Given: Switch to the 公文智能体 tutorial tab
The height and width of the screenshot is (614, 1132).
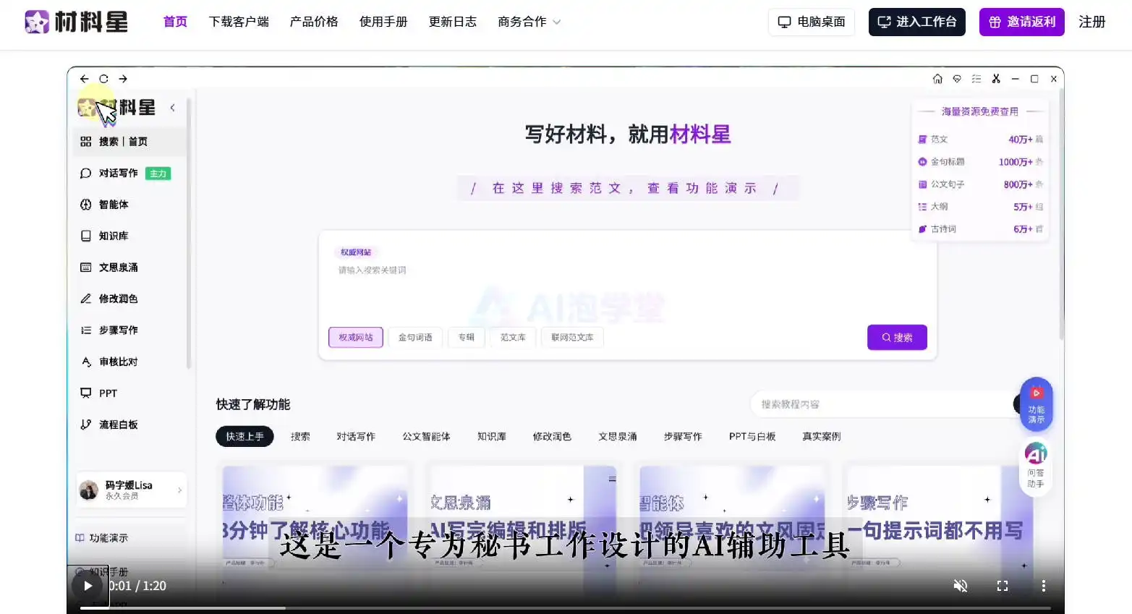Looking at the screenshot, I should coord(426,437).
